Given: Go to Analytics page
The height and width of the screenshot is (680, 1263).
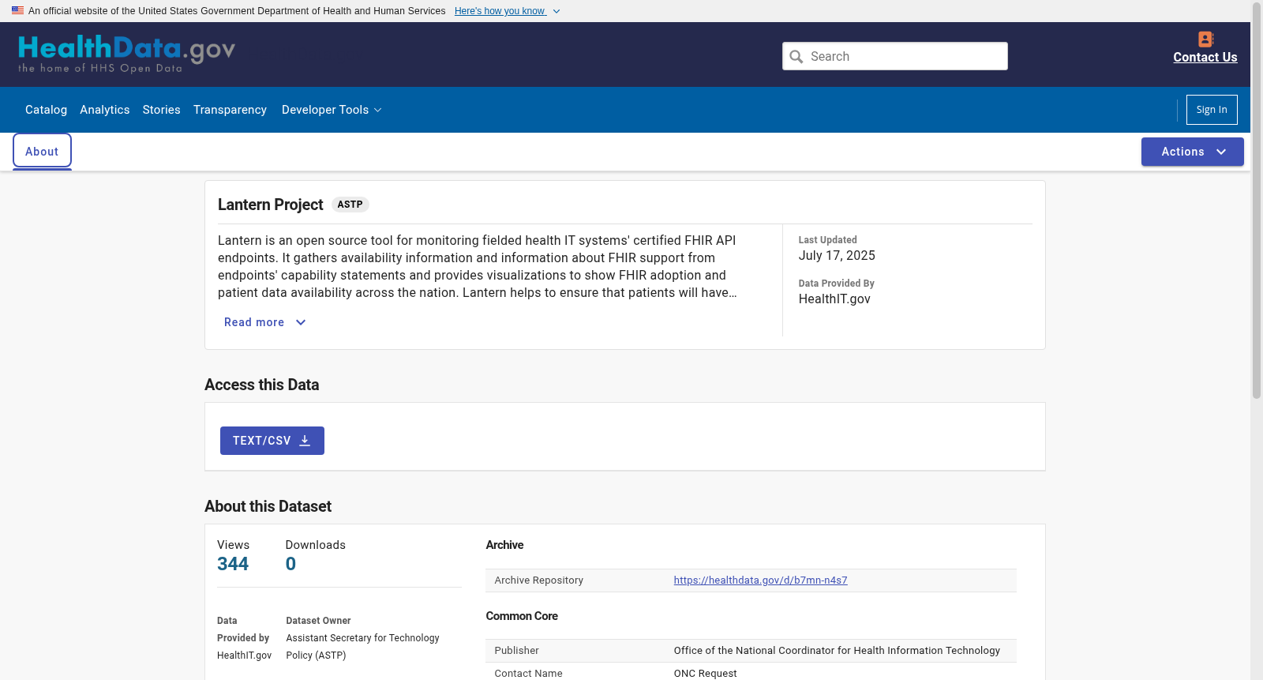Looking at the screenshot, I should click(x=105, y=110).
